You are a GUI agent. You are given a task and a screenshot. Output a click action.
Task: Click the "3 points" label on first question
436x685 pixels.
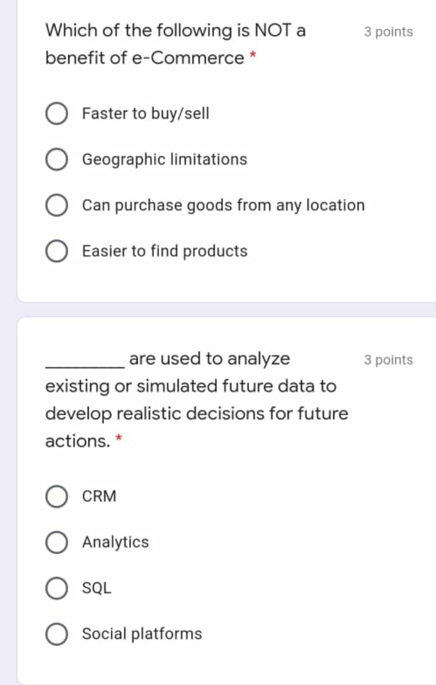(388, 31)
